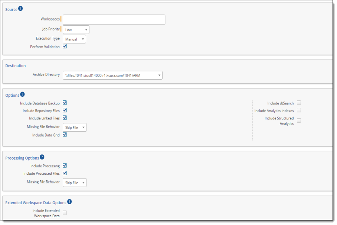
Task: Click the Include Analytics Indexes label
Action: (274, 111)
